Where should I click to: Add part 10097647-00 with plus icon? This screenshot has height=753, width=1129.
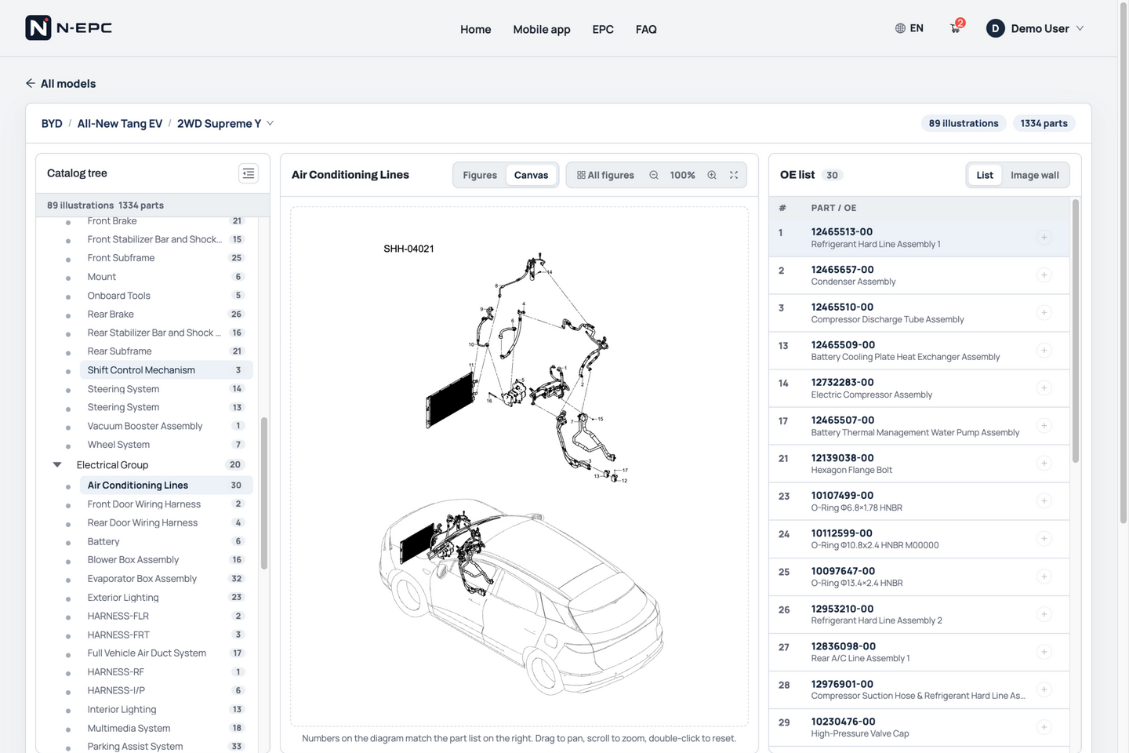pyautogui.click(x=1044, y=577)
